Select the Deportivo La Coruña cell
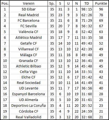The height and width of the screenshot is (120, 109). click(x=28, y=105)
